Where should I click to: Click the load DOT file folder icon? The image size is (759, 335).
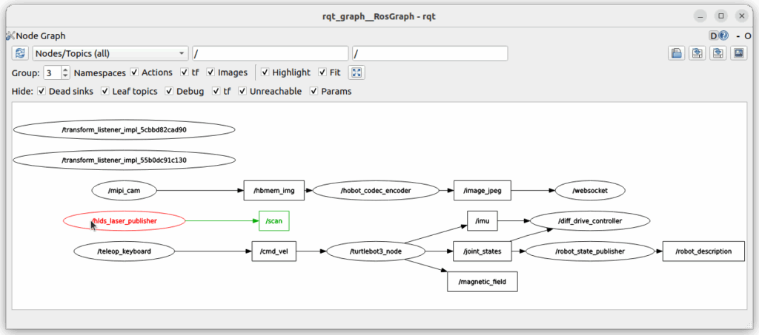[677, 53]
